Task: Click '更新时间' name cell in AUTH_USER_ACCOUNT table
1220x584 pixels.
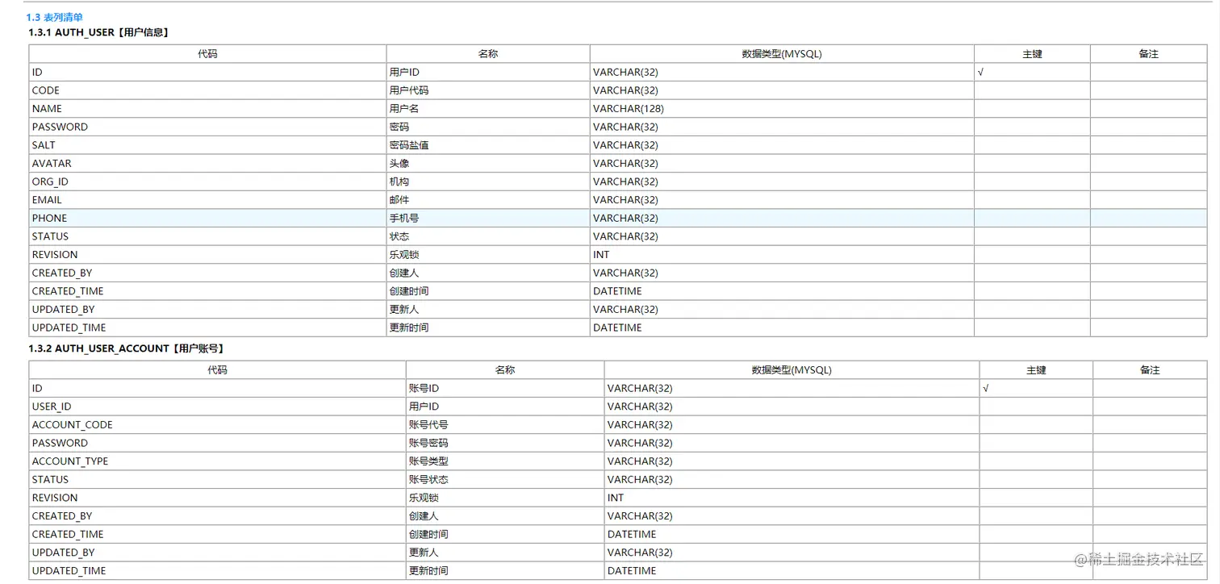Action: [505, 570]
